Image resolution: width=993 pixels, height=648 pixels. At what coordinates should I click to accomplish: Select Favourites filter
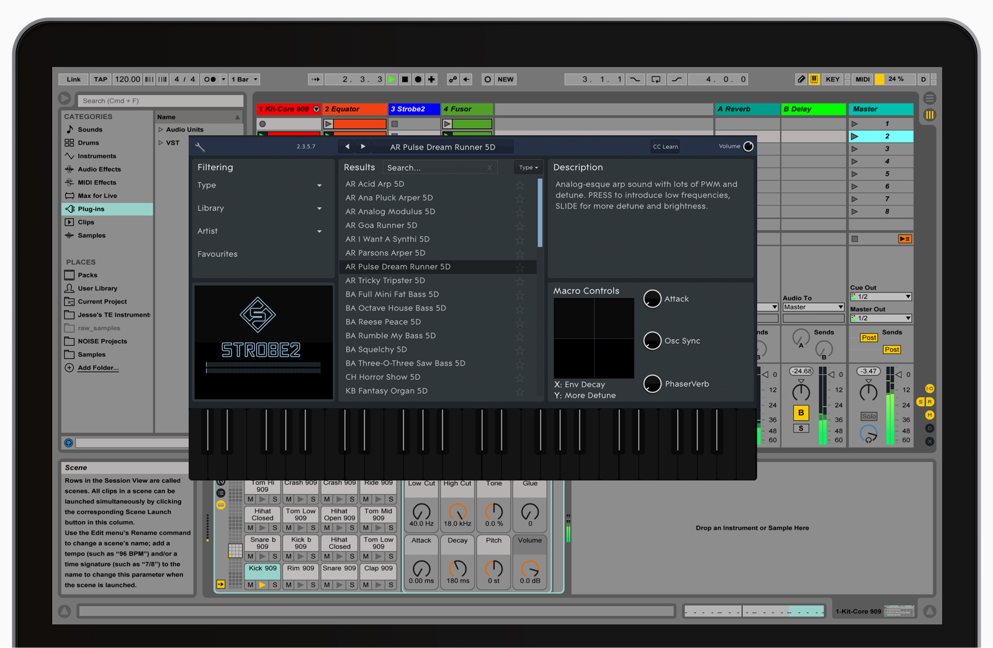[x=218, y=254]
